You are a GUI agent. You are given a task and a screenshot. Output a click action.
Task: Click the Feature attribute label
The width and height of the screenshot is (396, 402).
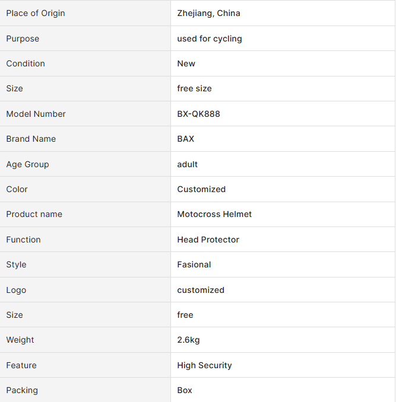point(21,365)
